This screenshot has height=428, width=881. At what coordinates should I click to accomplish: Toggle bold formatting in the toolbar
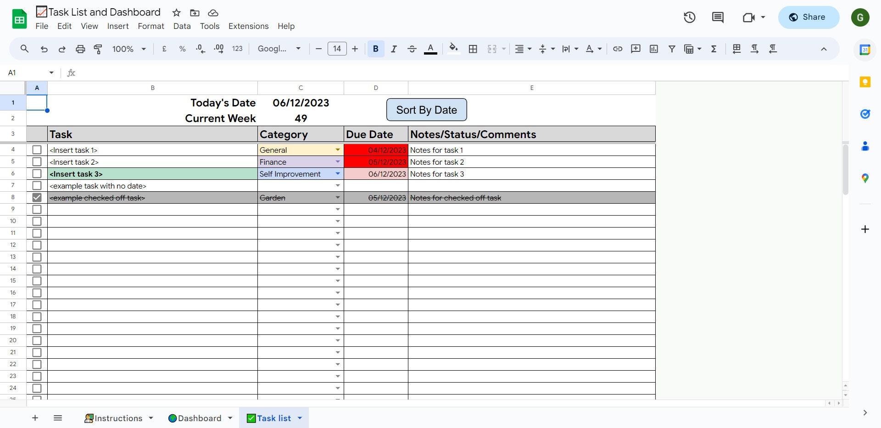376,49
